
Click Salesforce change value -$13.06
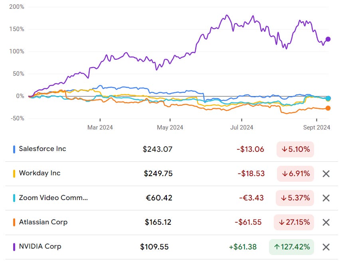click(250, 149)
